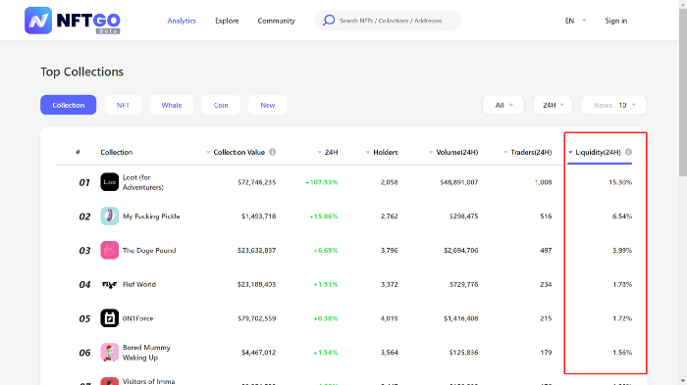Open the Community menu
This screenshot has width=687, height=385.
277,21
